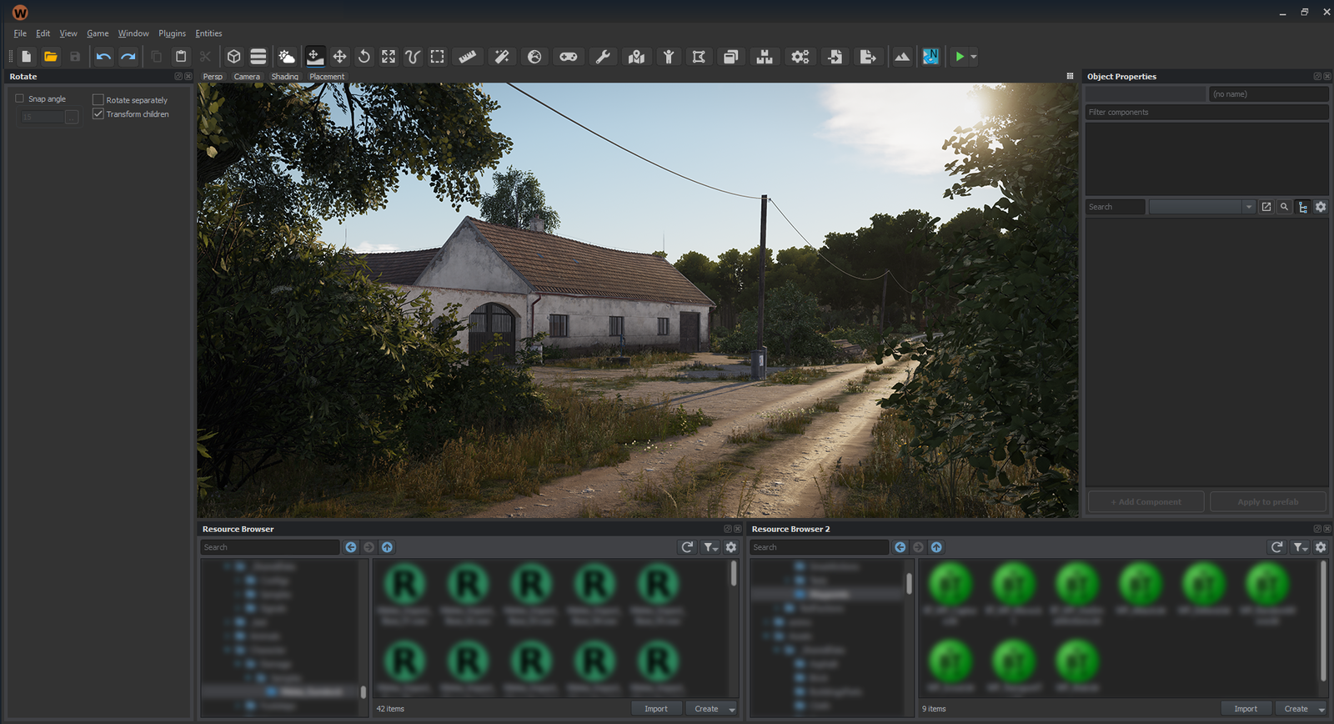
Task: Open the Object Properties combo box
Action: pyautogui.click(x=1202, y=207)
